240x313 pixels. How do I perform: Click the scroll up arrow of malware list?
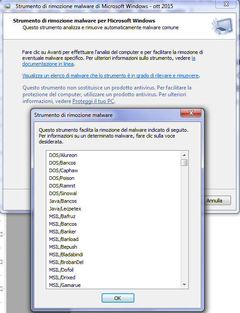coord(184,155)
